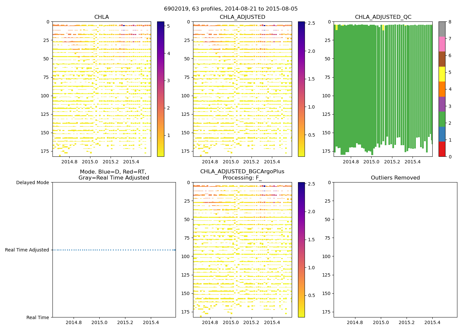Click the CHLA plot's gradient colorbar
This screenshot has height=330, width=462.
[x=160, y=89]
